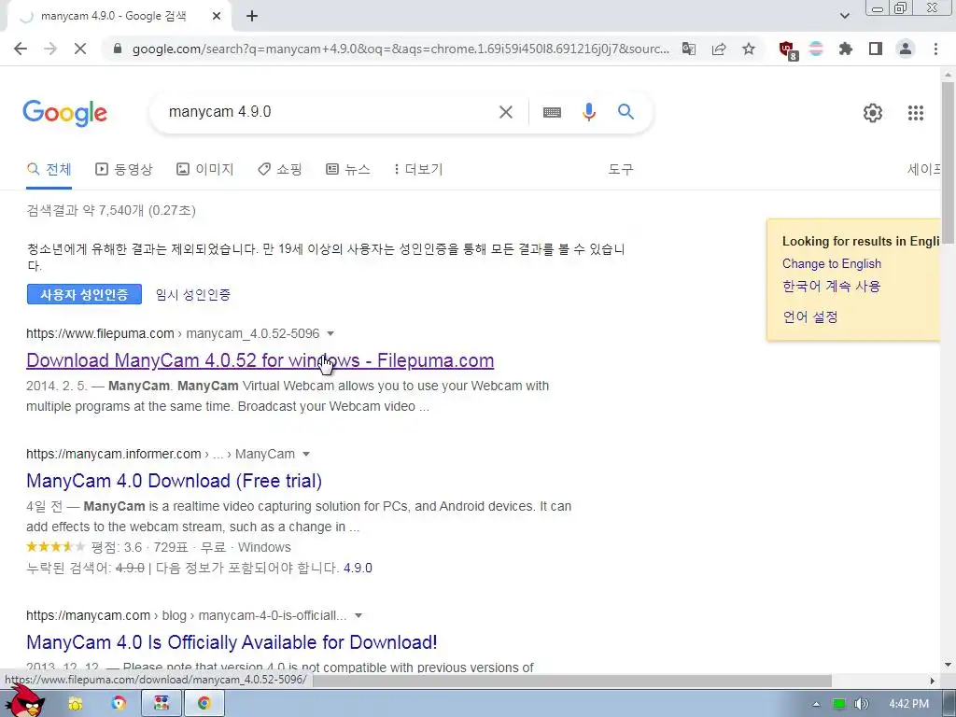Screen dimensions: 956x717
Task: Open the second taskbar Chrome icon
Action: [x=119, y=704]
